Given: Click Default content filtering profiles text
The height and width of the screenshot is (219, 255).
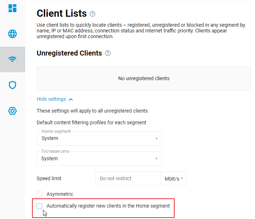Looking at the screenshot, I should pos(91,122).
